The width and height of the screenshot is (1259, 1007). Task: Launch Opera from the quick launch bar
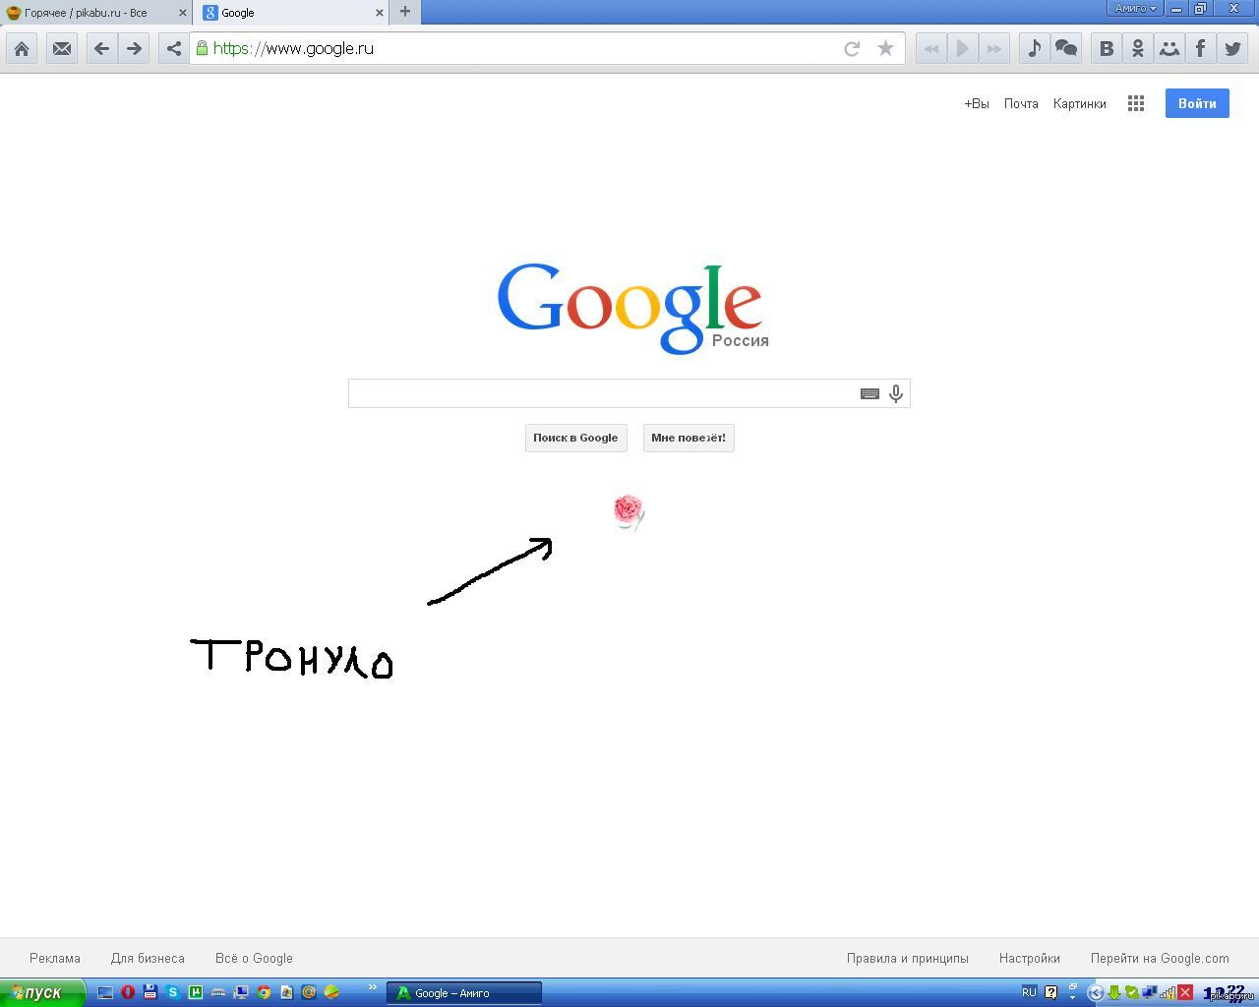pyautogui.click(x=128, y=992)
